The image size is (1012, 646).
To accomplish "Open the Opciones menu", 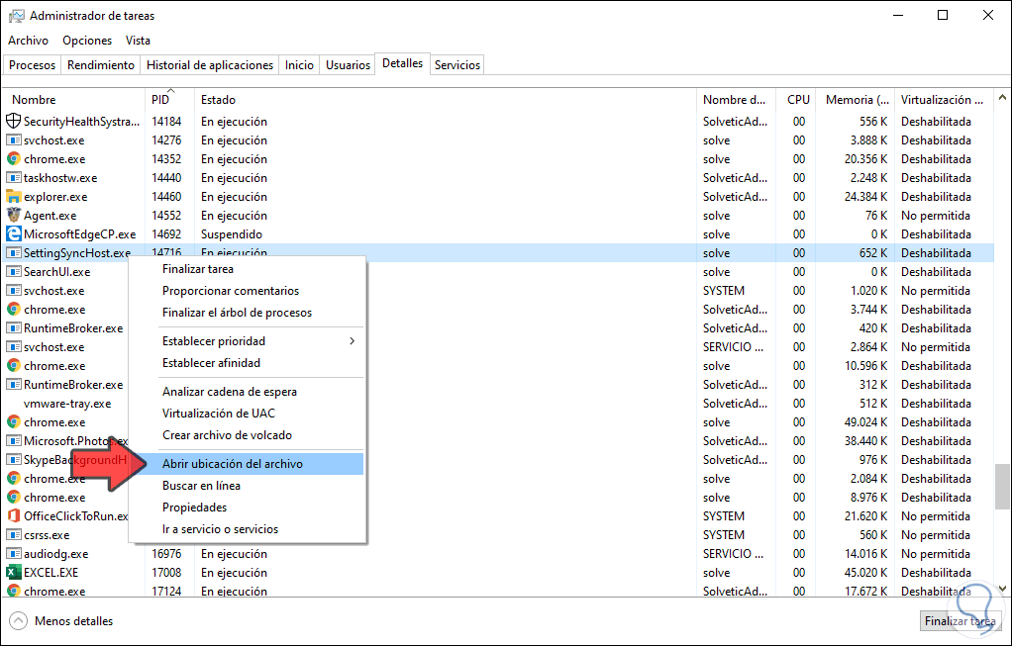I will point(87,41).
